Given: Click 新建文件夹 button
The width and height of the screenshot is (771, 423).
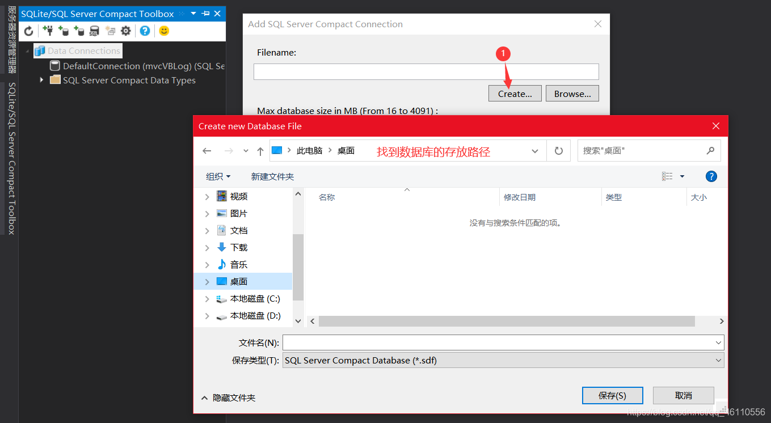Looking at the screenshot, I should tap(272, 176).
